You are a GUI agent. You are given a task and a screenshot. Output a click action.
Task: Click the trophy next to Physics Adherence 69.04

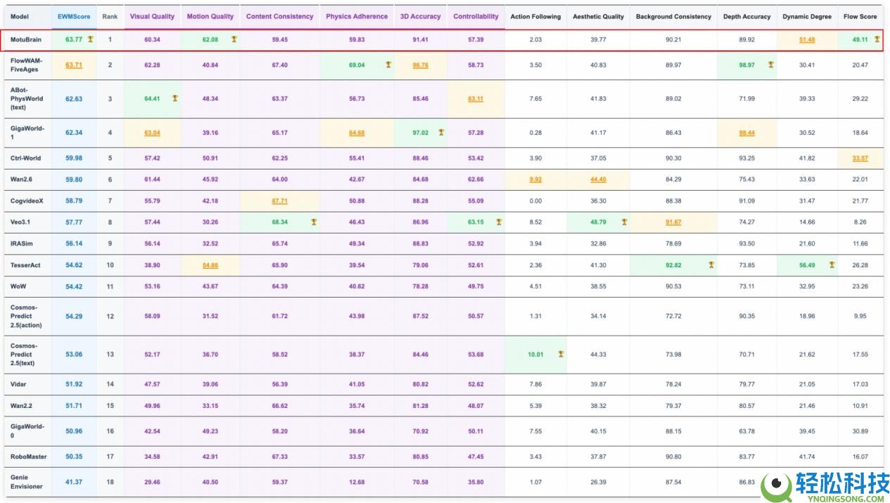[388, 65]
